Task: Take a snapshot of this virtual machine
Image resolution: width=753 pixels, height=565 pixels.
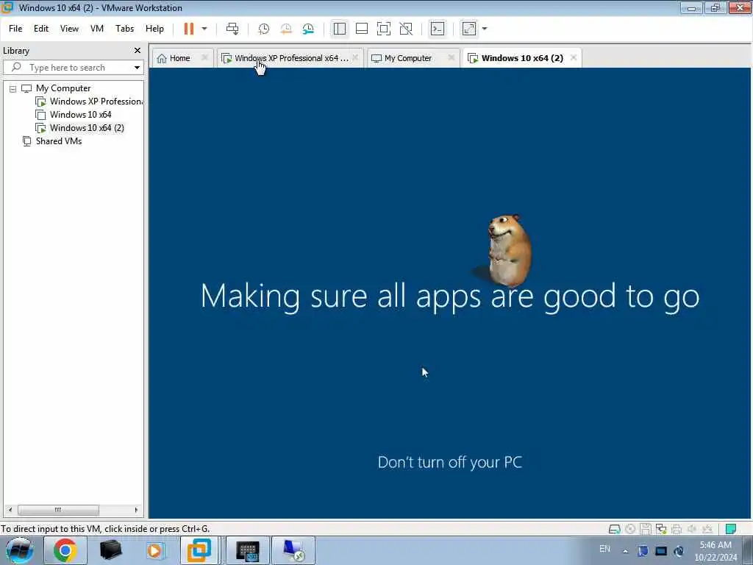Action: 264,29
